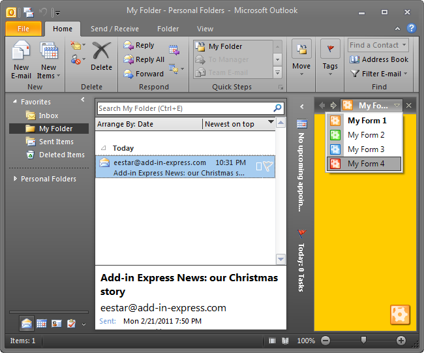
Task: Click the zoom slider handle
Action: (364, 340)
